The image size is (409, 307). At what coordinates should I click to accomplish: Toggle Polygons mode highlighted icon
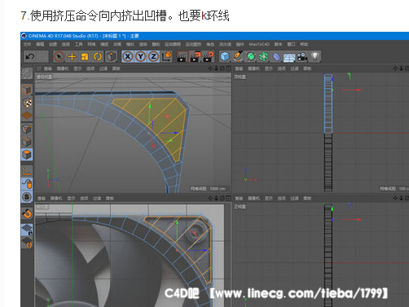27,155
